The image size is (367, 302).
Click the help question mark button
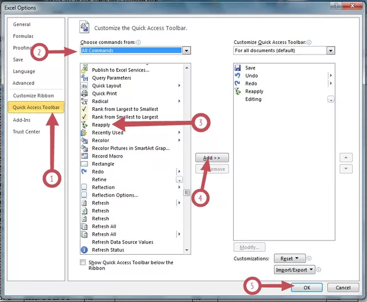336,5
